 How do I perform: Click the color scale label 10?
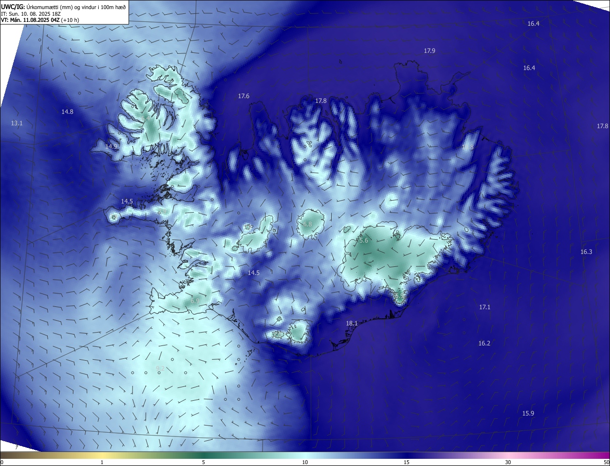pyautogui.click(x=305, y=463)
